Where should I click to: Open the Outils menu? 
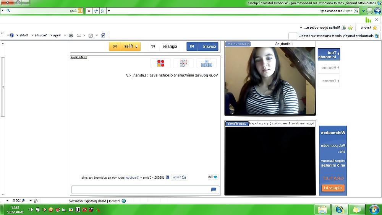[x=23, y=35]
